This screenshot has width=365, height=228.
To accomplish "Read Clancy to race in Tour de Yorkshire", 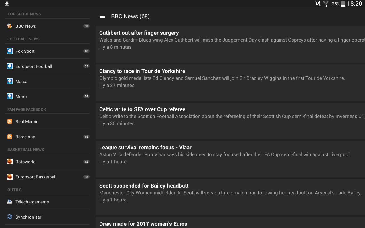I will (142, 71).
